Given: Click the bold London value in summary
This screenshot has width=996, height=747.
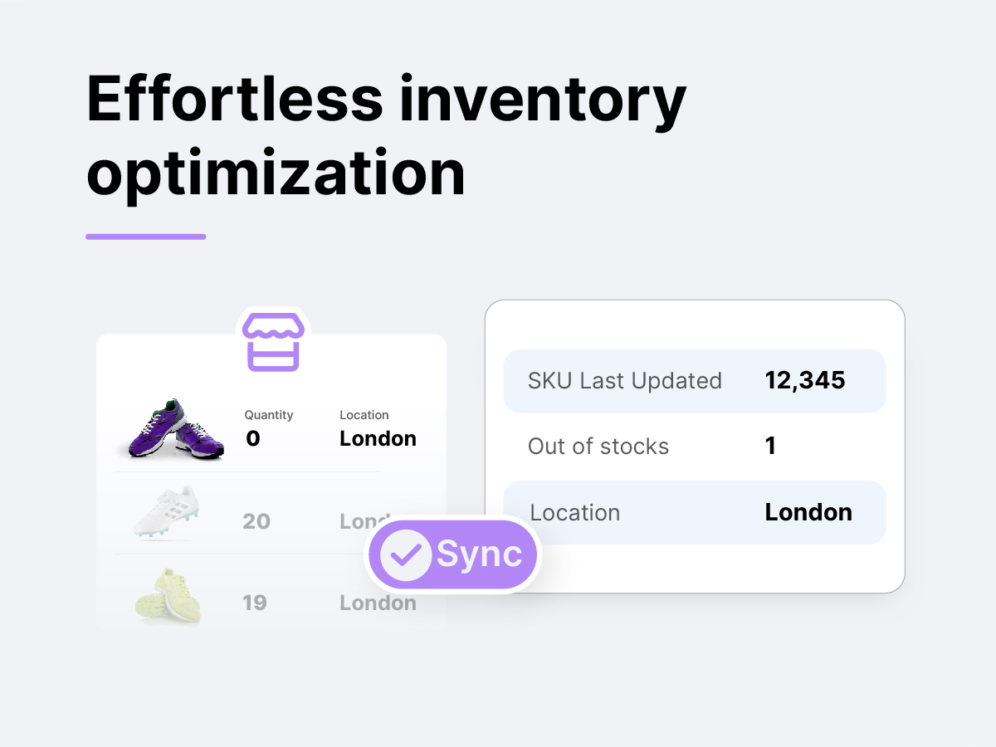Looking at the screenshot, I should (x=808, y=512).
